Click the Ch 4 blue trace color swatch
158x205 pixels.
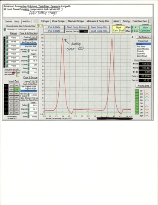(147, 100)
